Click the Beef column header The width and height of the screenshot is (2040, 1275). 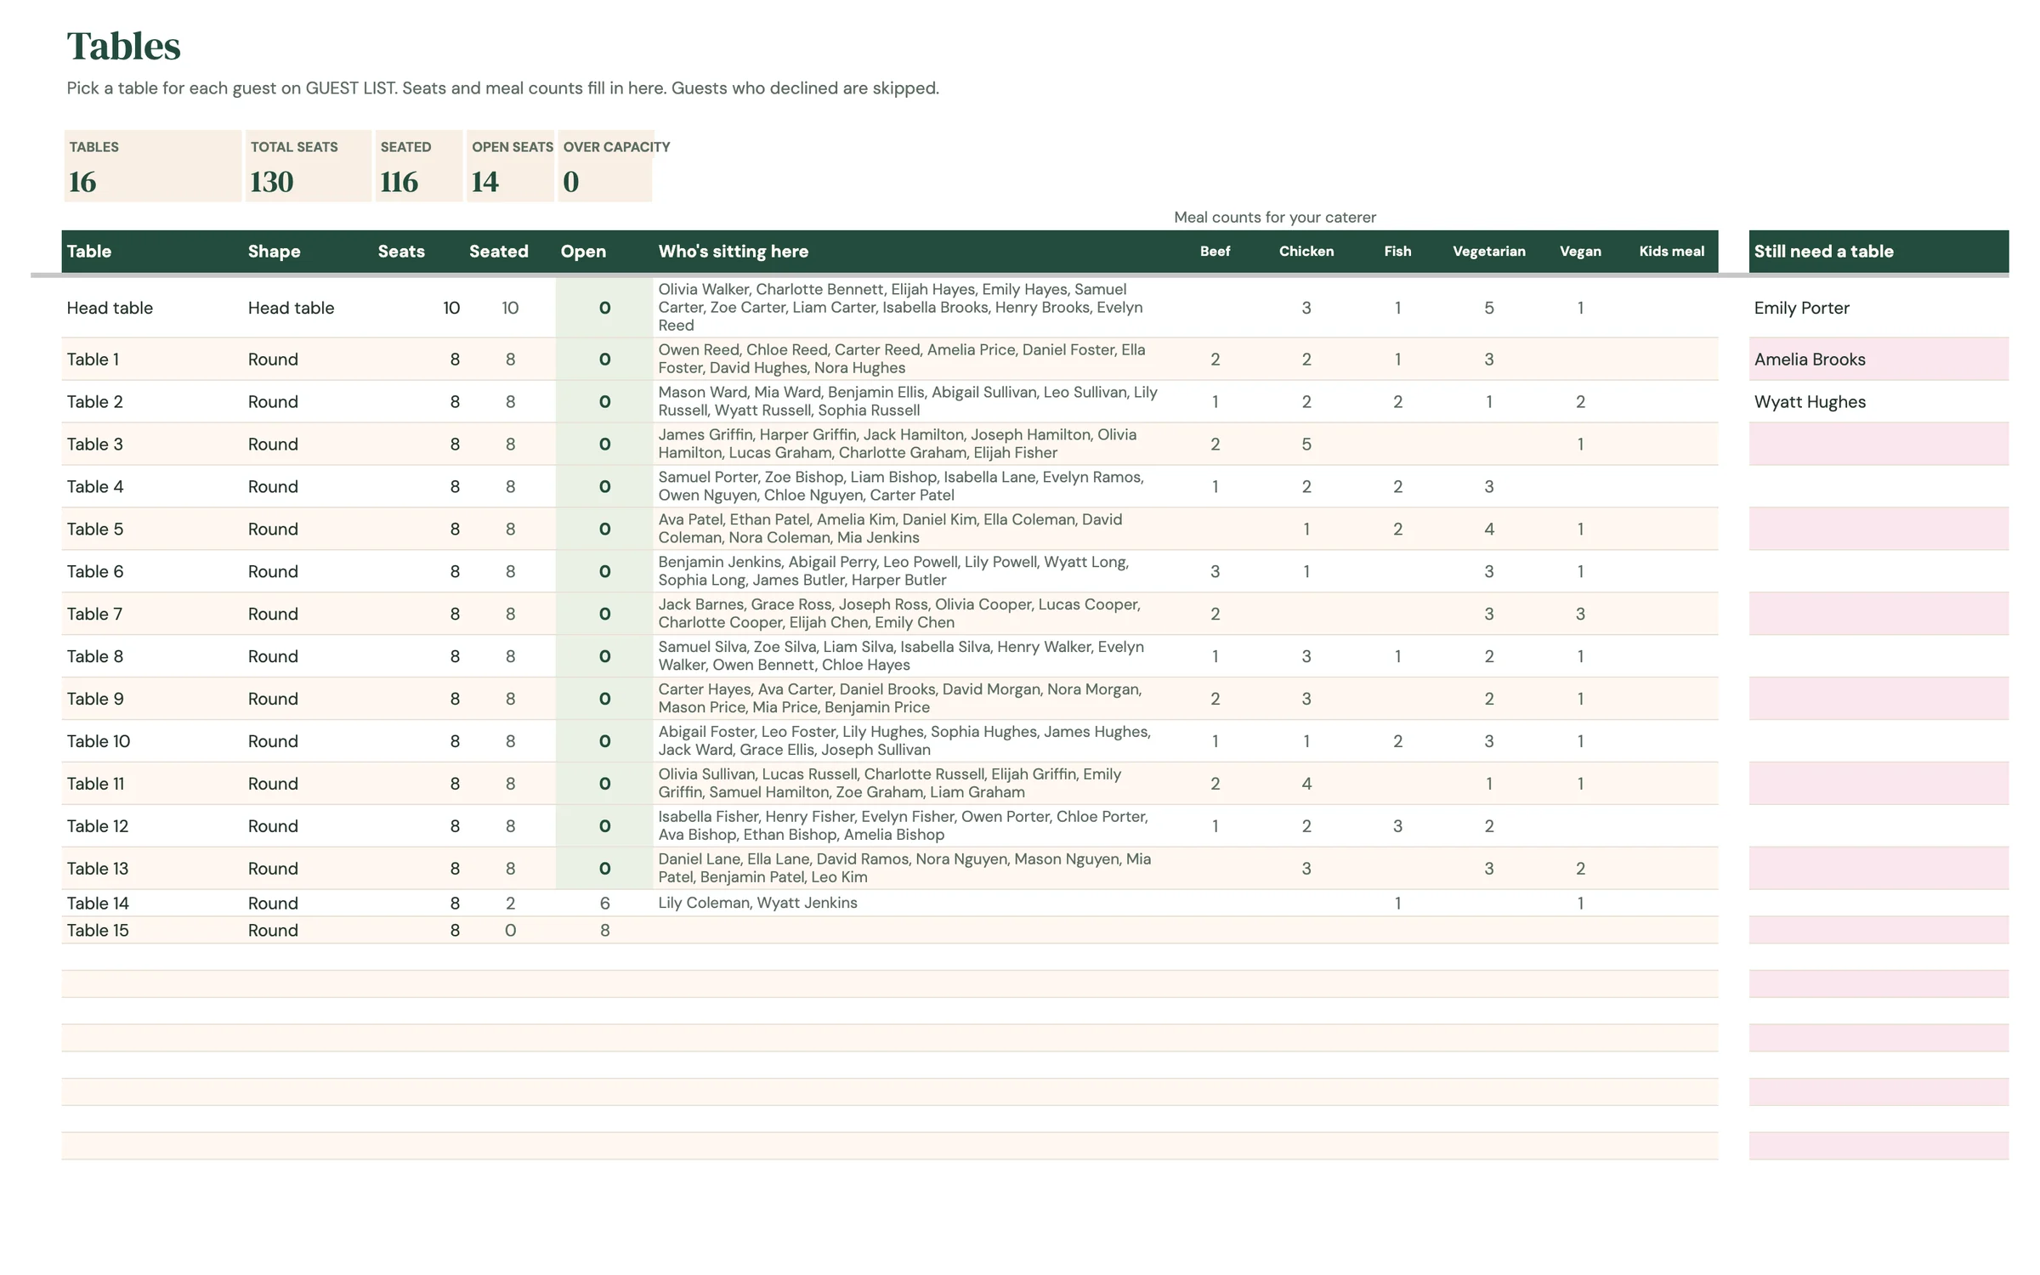(x=1215, y=252)
